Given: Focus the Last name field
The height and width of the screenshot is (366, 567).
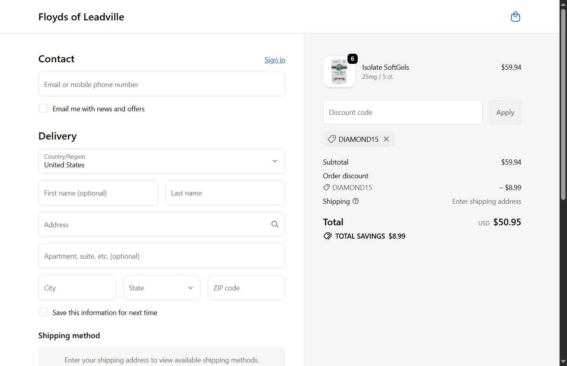Looking at the screenshot, I should tap(225, 193).
